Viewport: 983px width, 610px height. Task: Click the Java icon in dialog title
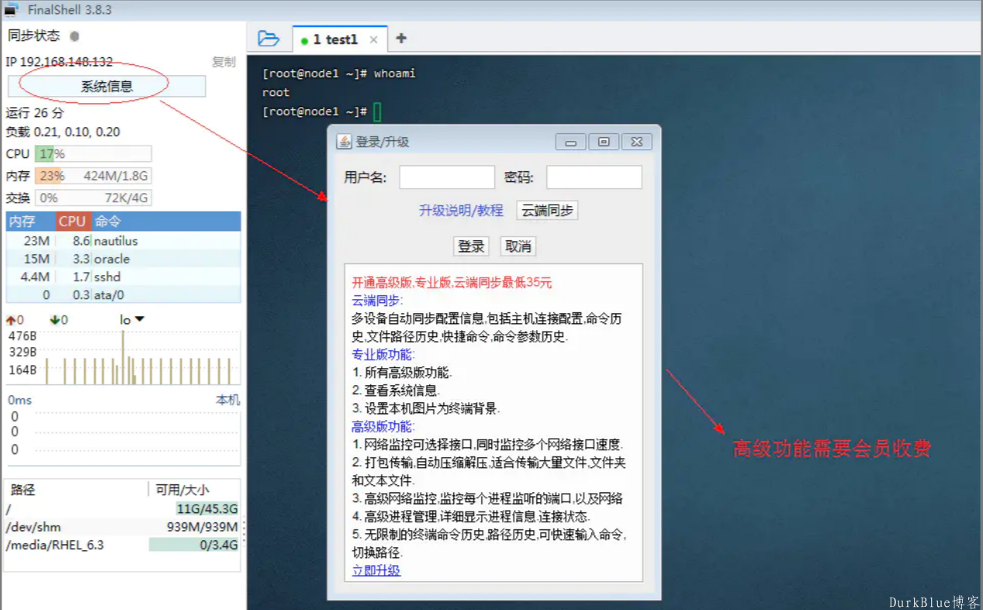(344, 142)
